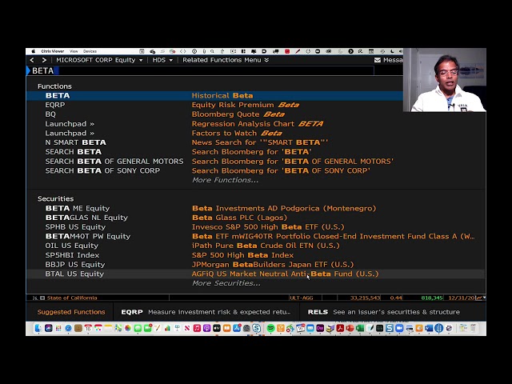This screenshot has height=384, width=512.
Task: Click More Functions link
Action: coord(225,180)
